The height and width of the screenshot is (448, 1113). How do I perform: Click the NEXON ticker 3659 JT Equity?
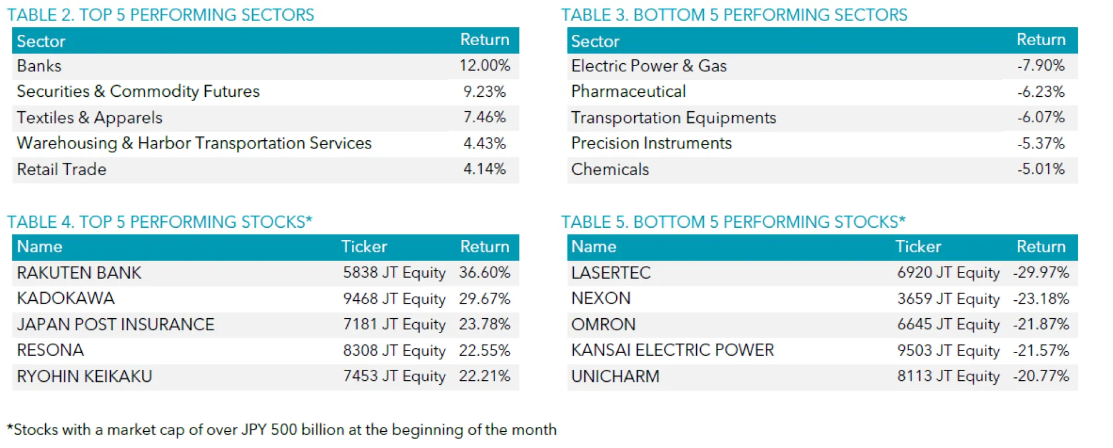tap(948, 299)
